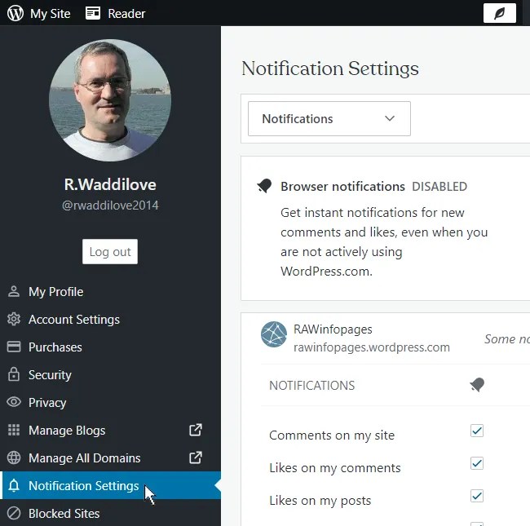Image resolution: width=530 pixels, height=526 pixels.
Task: Click external link icon beside Manage All Domains
Action: (x=196, y=457)
